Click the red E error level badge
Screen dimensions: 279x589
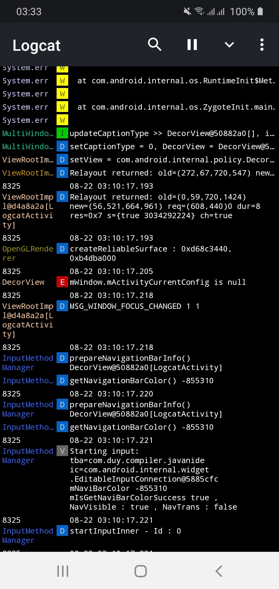(62, 282)
